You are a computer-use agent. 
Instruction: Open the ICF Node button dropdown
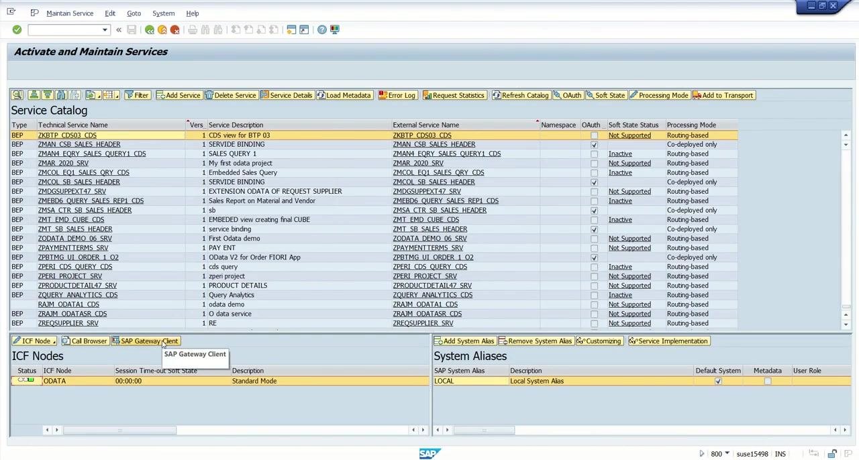(54, 342)
